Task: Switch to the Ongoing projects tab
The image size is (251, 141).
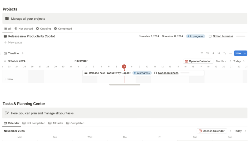Action: (x=43, y=29)
